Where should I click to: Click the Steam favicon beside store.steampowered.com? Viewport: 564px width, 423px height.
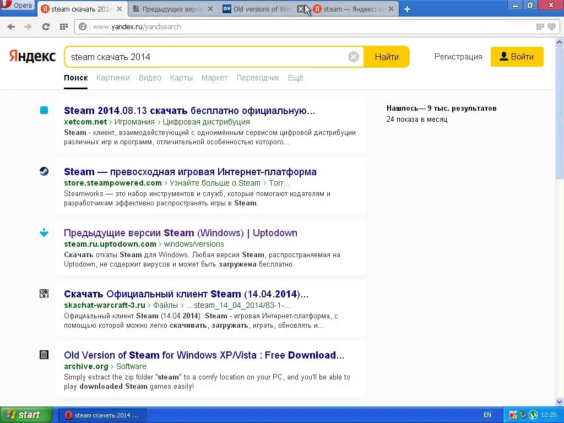click(x=44, y=171)
